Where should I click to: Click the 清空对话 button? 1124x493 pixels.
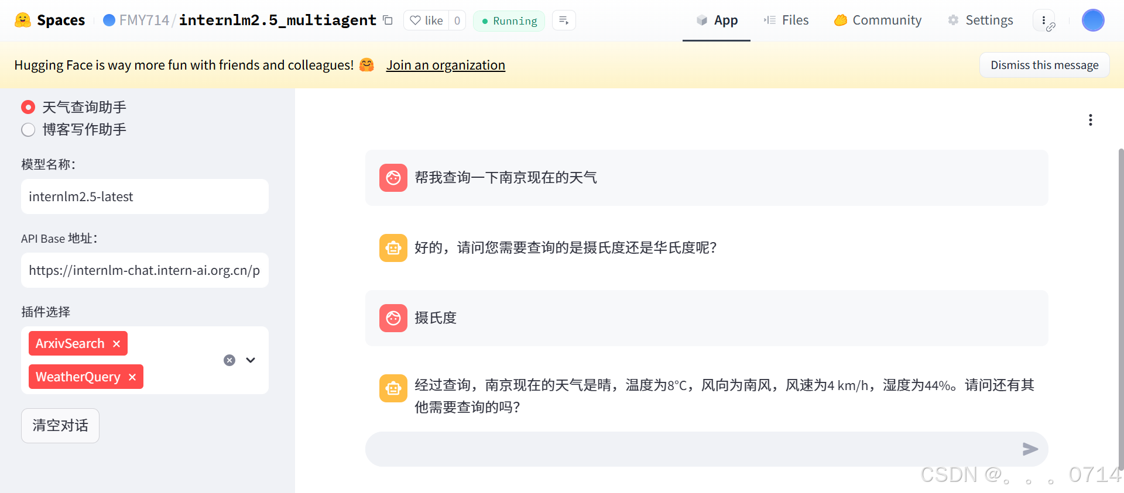click(60, 426)
